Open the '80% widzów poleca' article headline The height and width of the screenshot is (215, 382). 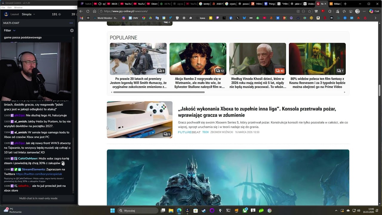pos(317,83)
